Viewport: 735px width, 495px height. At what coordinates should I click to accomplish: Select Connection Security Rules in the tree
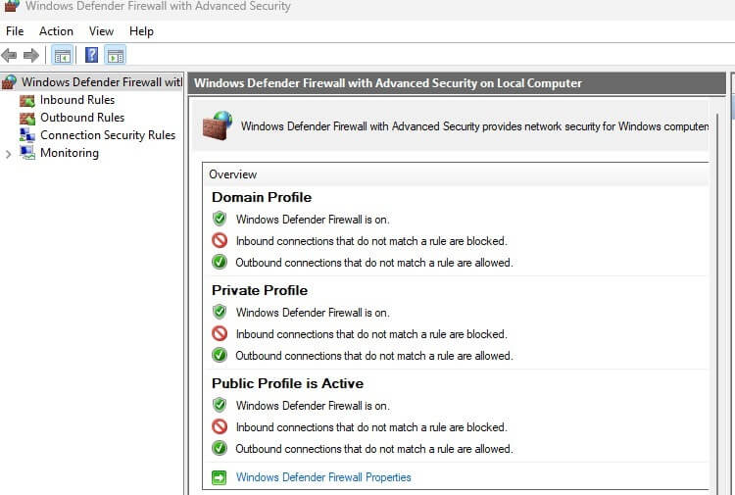pos(108,135)
